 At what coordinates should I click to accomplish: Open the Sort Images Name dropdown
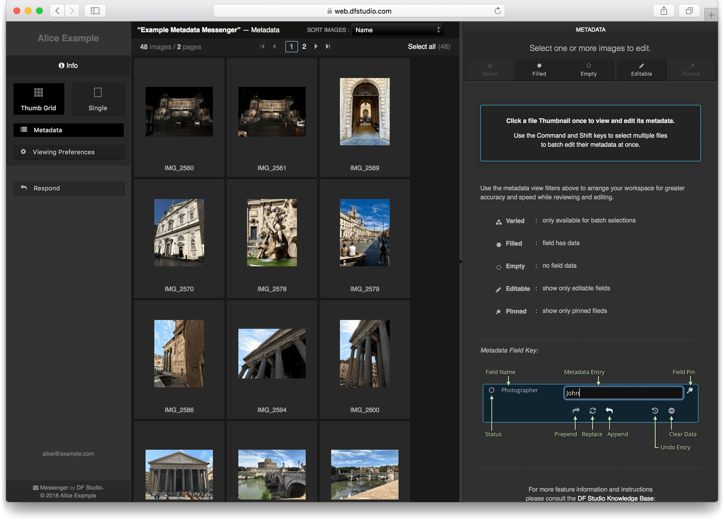click(397, 30)
